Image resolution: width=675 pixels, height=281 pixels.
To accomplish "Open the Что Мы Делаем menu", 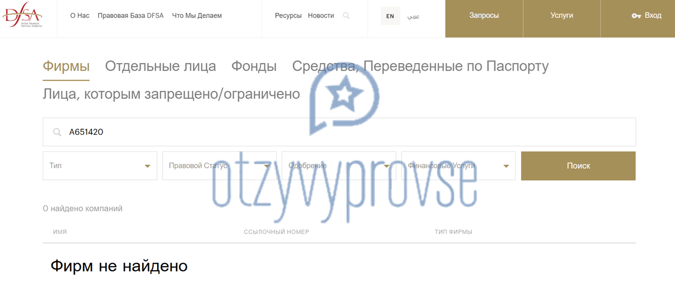I will (197, 16).
